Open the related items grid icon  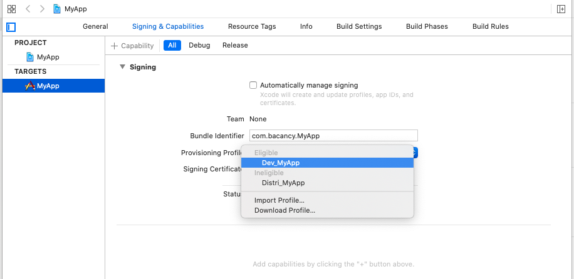tap(11, 9)
